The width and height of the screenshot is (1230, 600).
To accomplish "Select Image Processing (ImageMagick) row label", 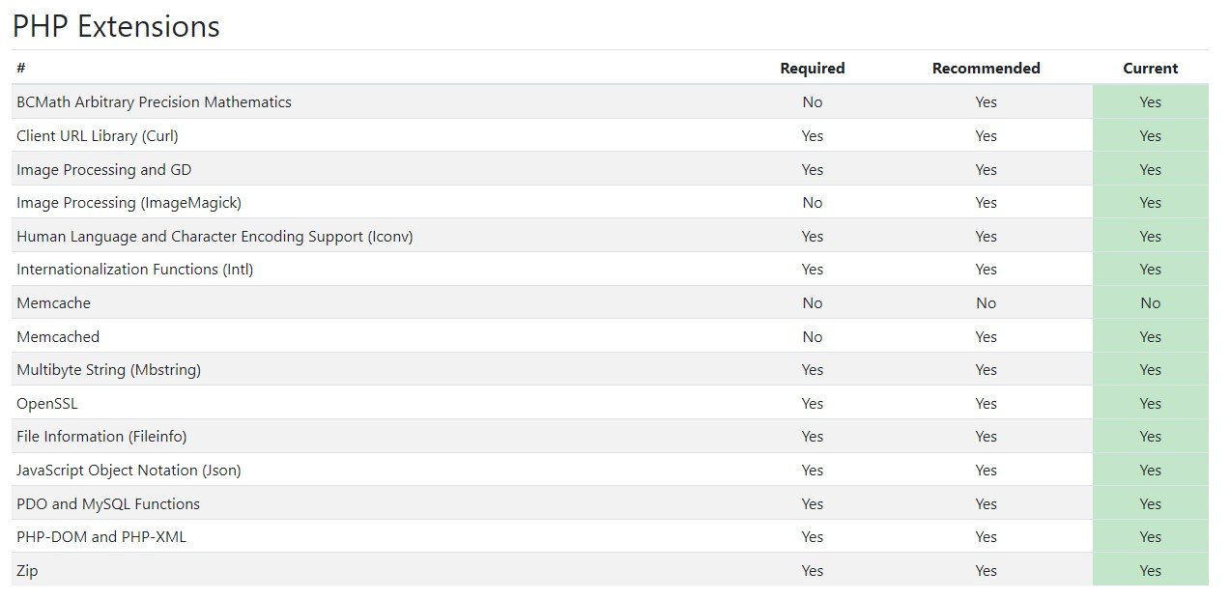I will click(129, 203).
